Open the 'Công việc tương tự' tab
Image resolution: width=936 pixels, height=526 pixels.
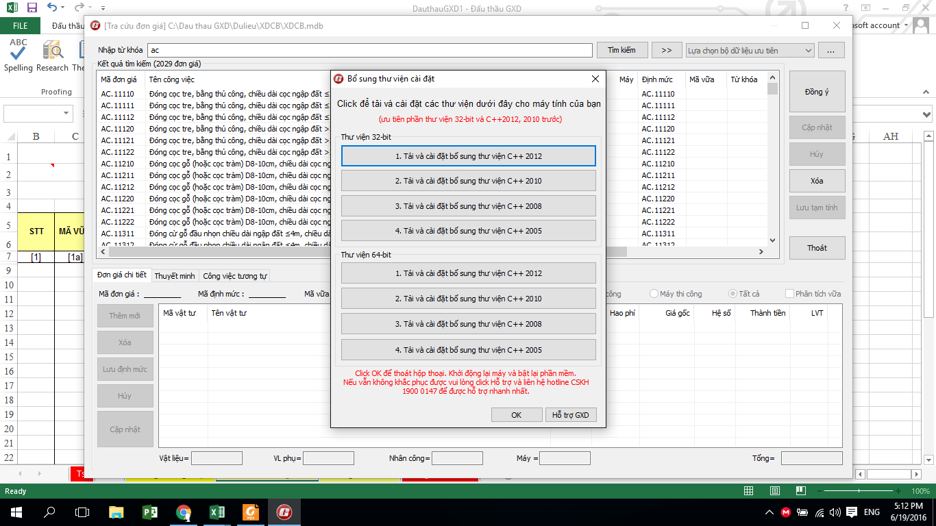tap(234, 276)
